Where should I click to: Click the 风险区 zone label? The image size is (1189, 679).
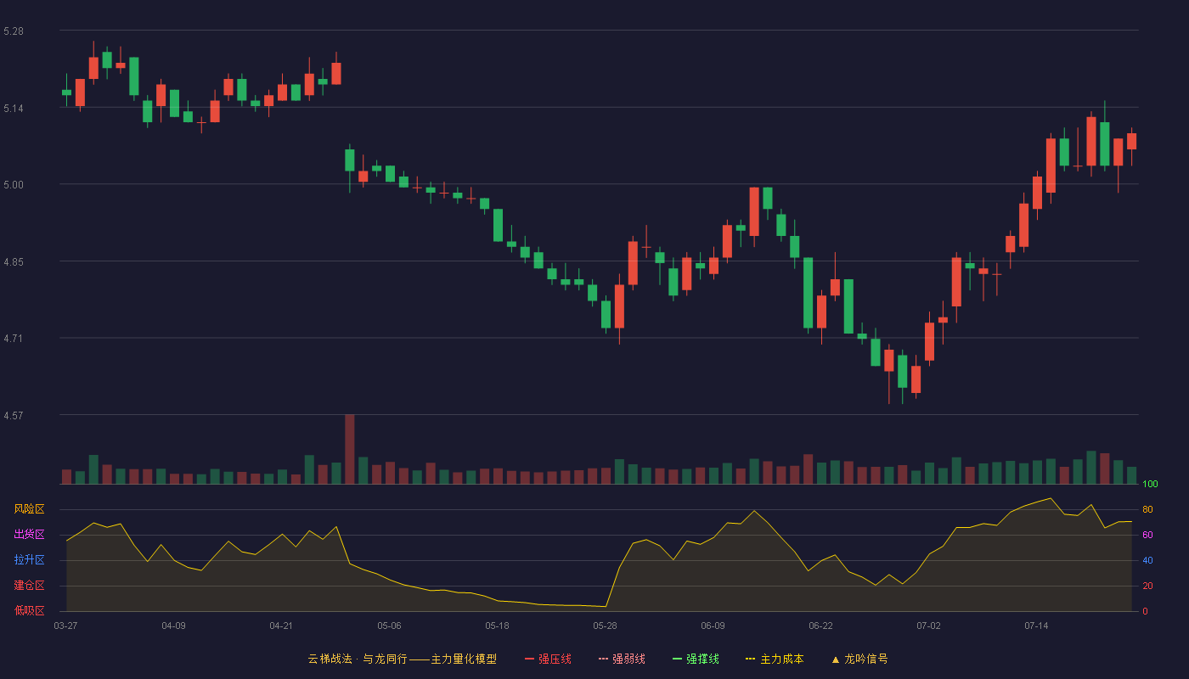(29, 509)
